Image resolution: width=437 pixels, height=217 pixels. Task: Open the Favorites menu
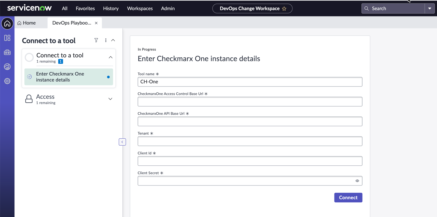tap(85, 8)
